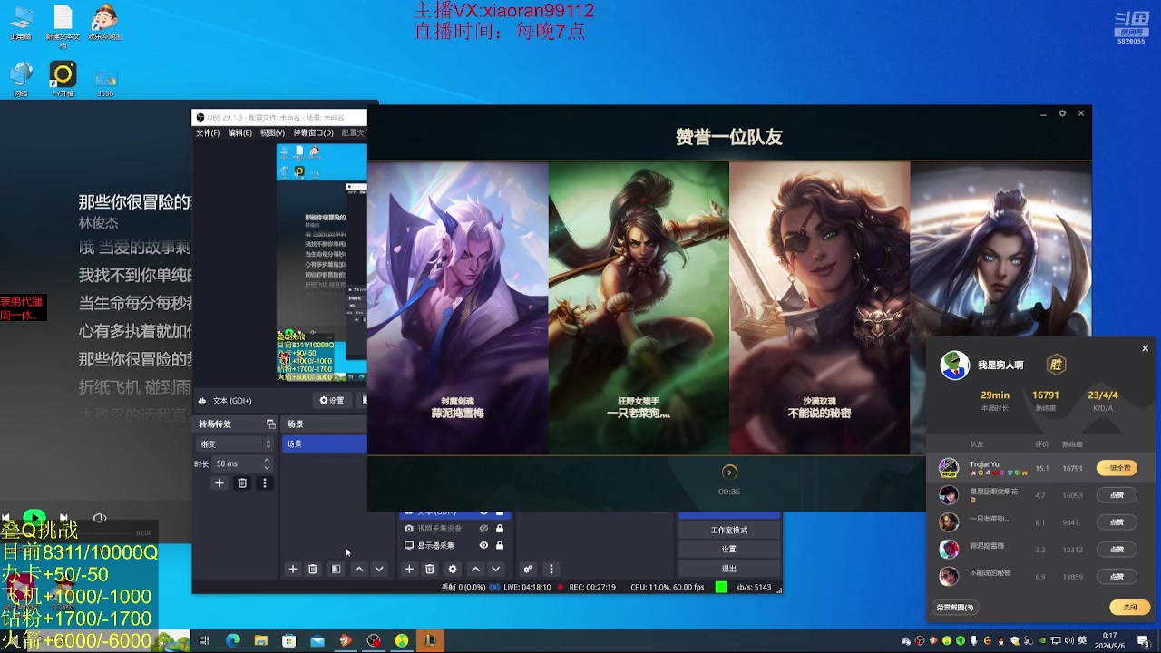Honor teammate 不能说的秘密 champion card
Image resolution: width=1161 pixels, height=653 pixels.
point(819,307)
